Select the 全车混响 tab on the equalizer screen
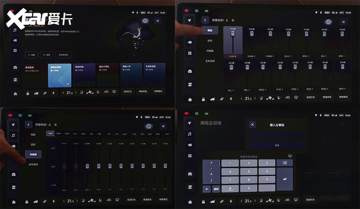The width and height of the screenshot is (360, 209). click(x=33, y=164)
